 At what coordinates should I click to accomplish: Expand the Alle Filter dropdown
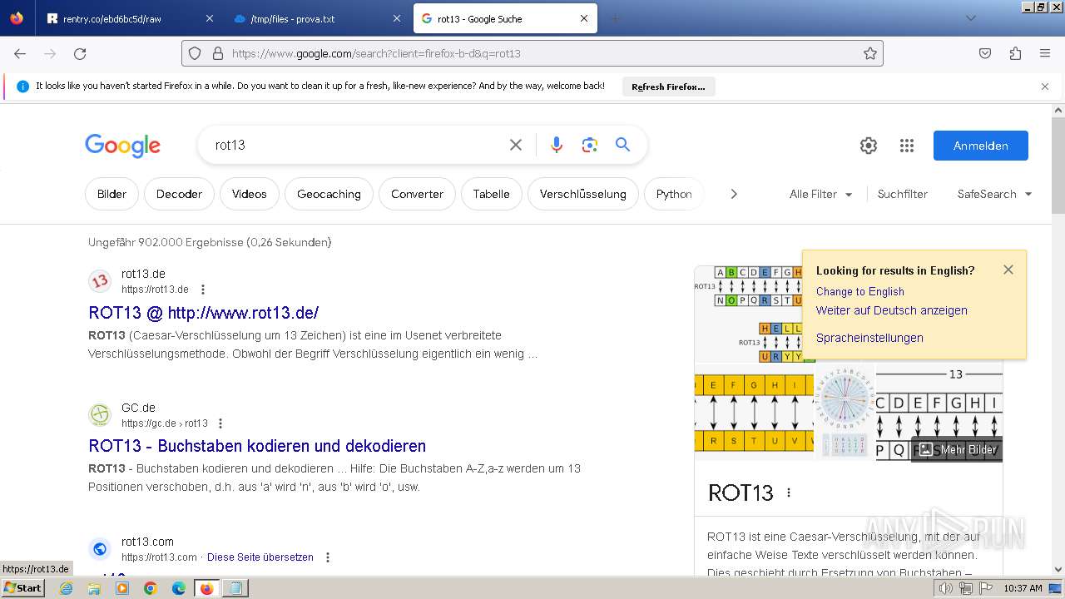(821, 194)
